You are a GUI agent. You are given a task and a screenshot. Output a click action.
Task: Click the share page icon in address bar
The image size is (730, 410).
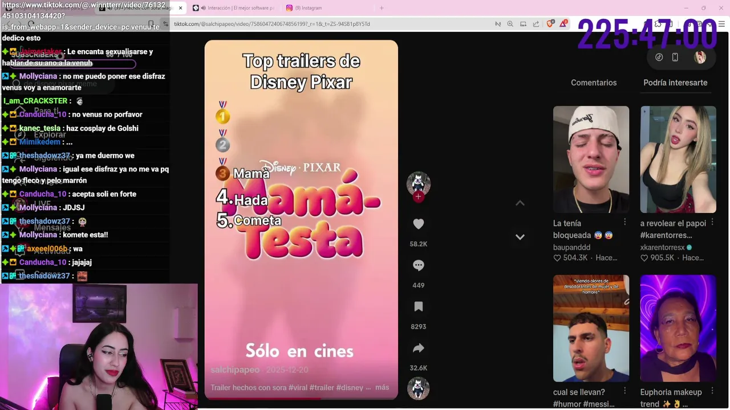click(536, 24)
